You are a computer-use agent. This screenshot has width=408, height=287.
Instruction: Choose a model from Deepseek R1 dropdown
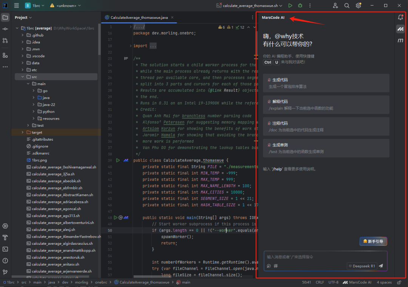[x=362, y=266]
